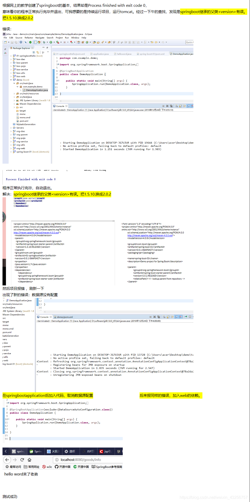Open the Source menu in Eclipse
This screenshot has height=502, width=250.
click(x=19, y=38)
